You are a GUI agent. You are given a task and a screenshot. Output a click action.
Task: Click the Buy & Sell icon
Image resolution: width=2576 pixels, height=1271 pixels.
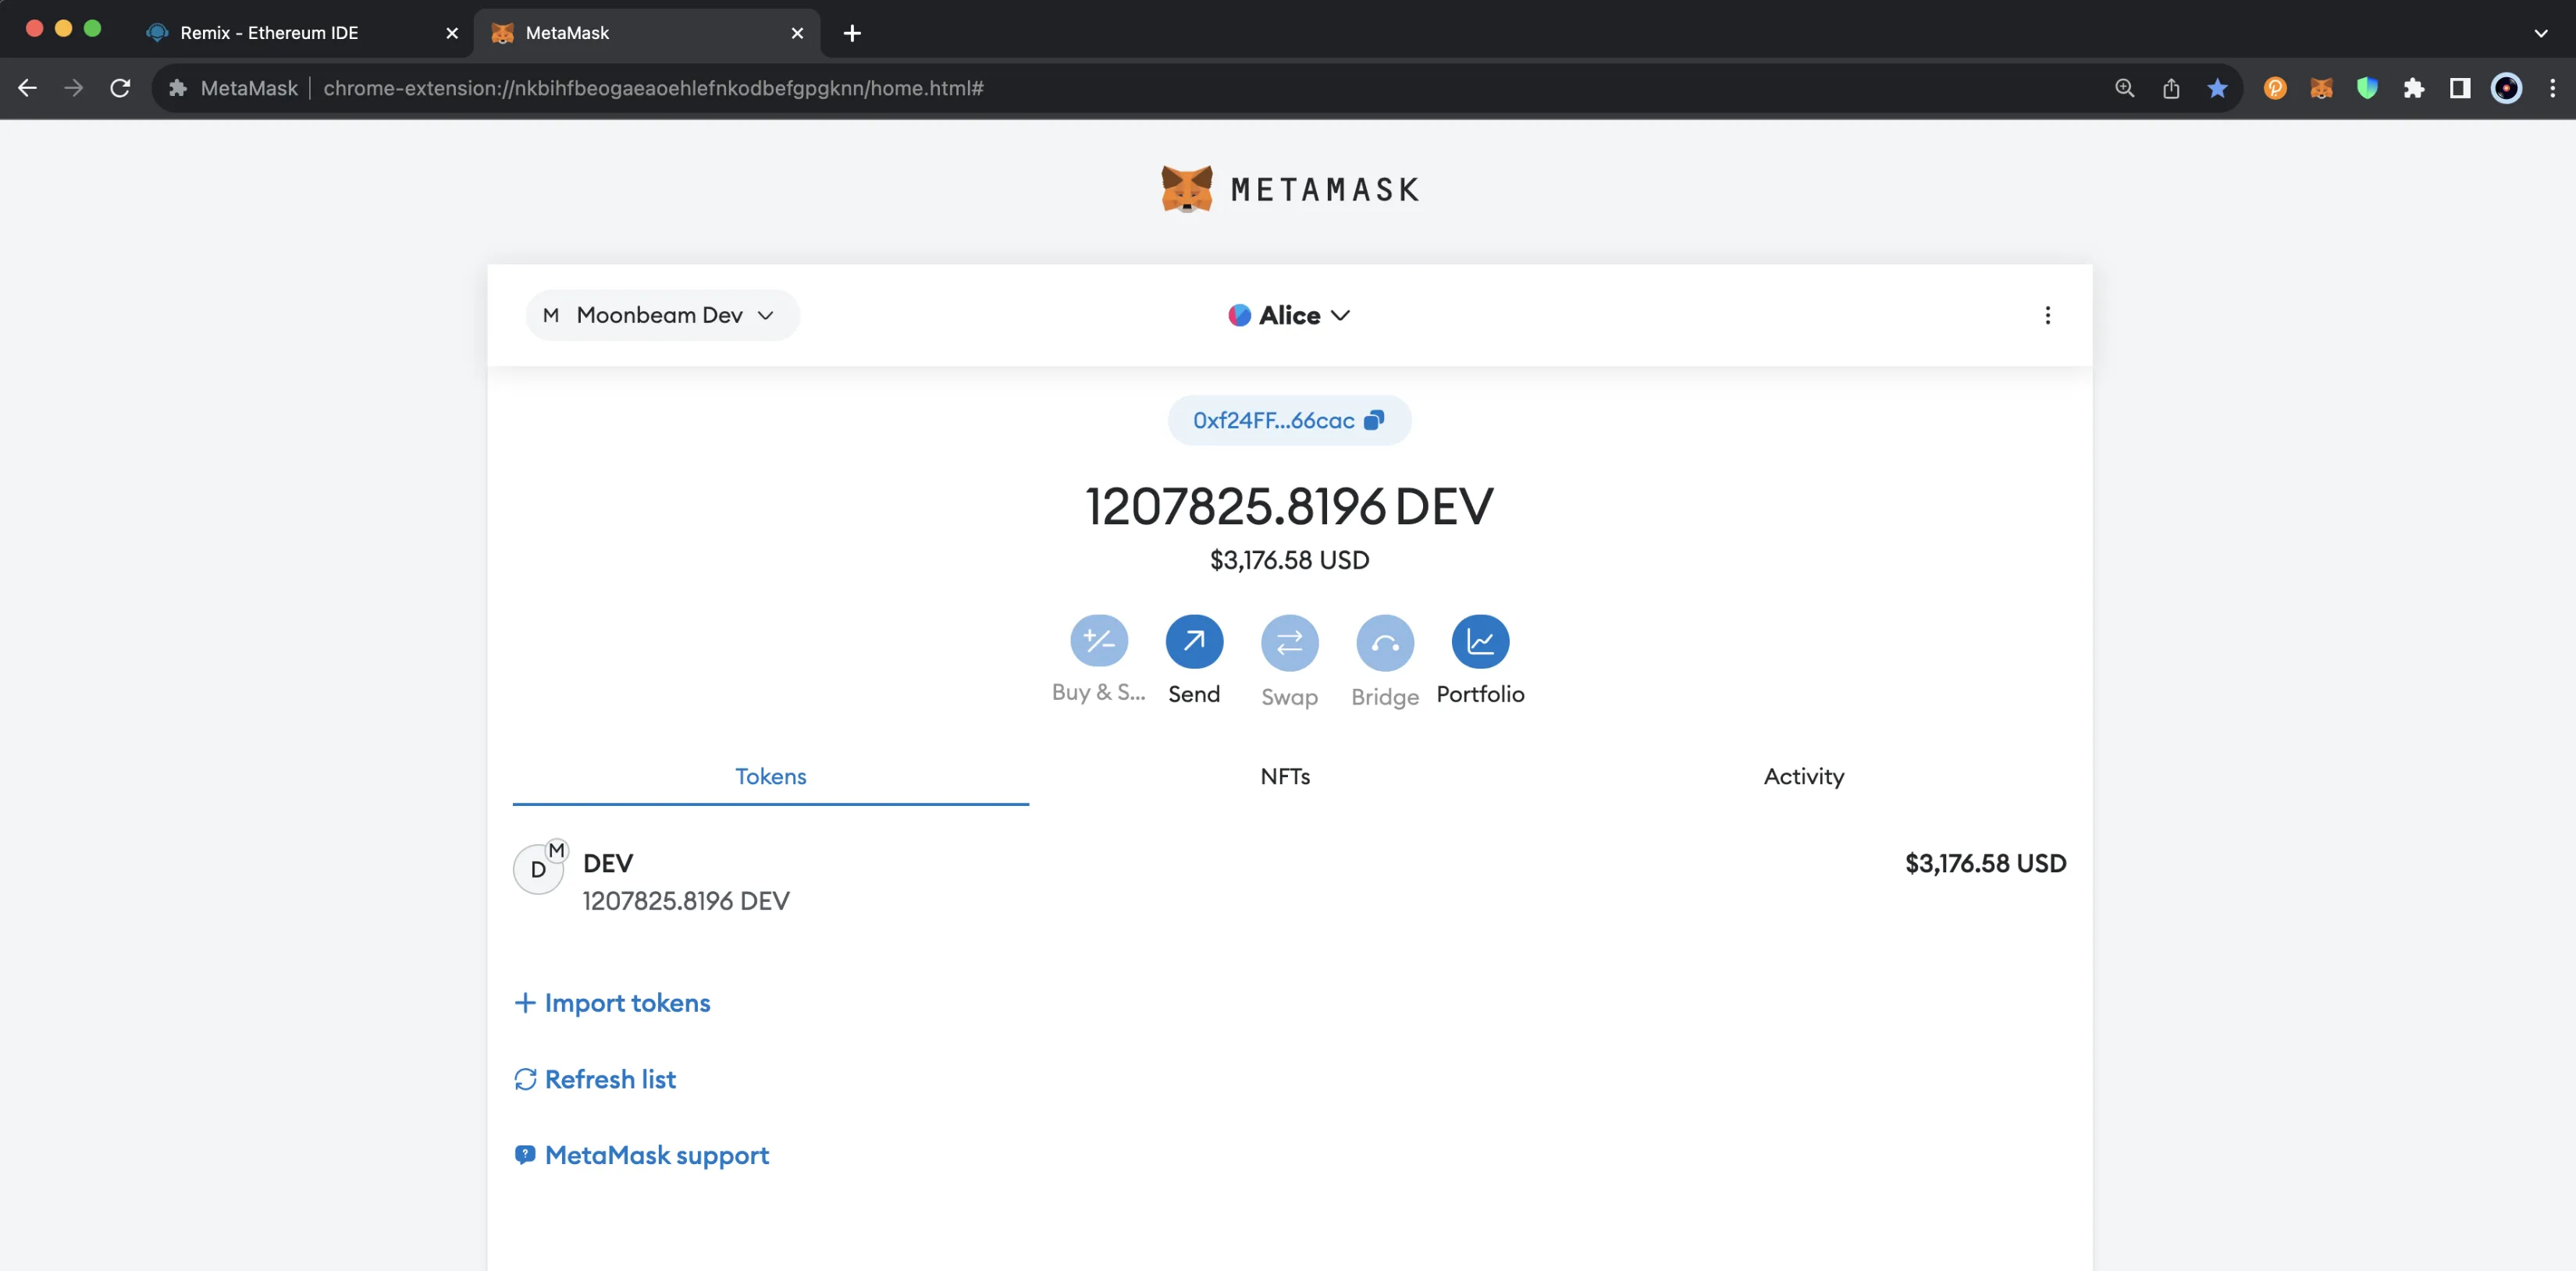1098,642
